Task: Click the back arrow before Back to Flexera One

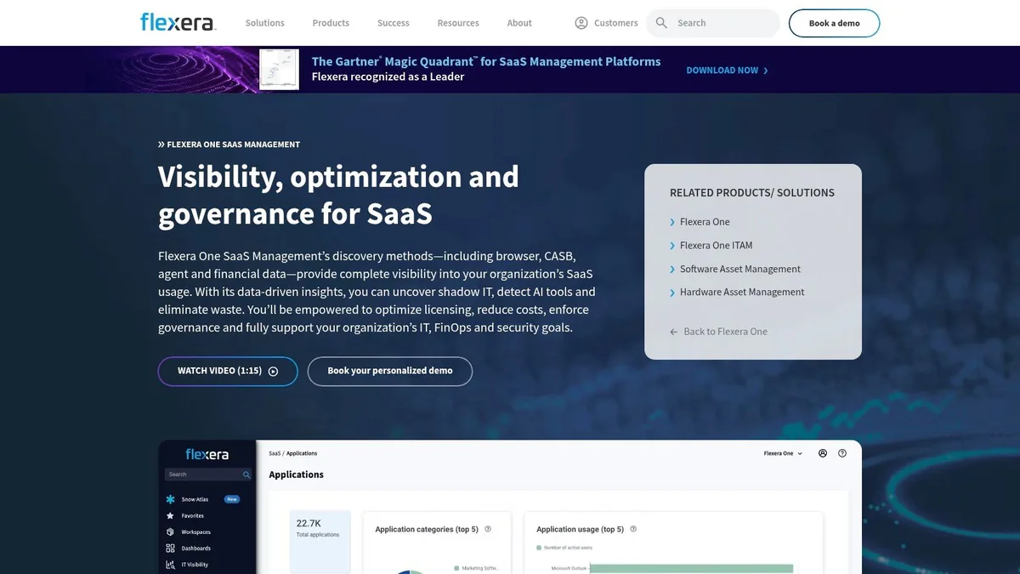Action: [x=674, y=332]
